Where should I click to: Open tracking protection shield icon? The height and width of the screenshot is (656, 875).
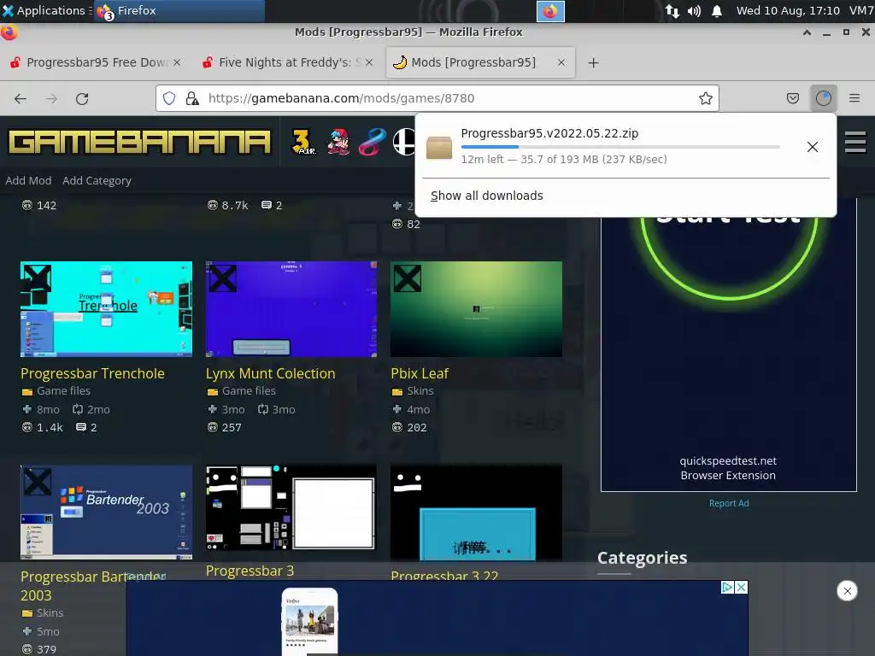tap(169, 99)
